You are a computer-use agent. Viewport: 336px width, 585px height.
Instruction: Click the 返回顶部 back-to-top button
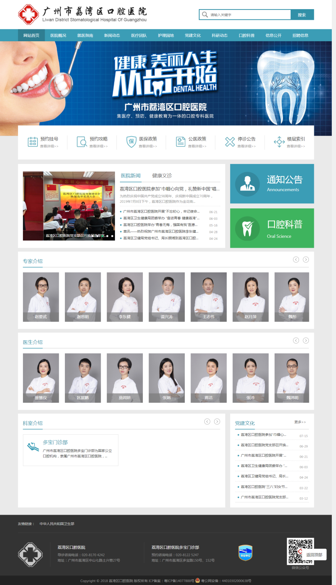point(314,555)
